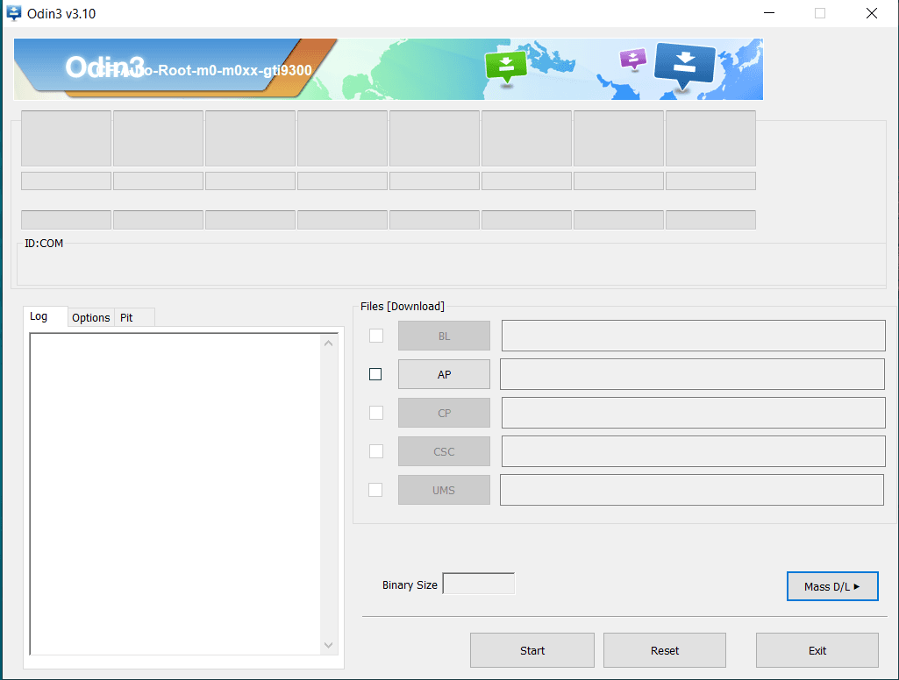Exit the Odin3 application
Viewport: 899px width, 680px height.
tap(817, 650)
